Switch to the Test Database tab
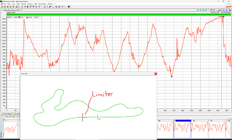232x140 pixels. click(x=6, y=114)
